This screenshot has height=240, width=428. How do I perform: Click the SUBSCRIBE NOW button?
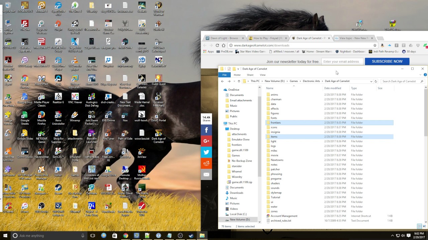(x=387, y=61)
